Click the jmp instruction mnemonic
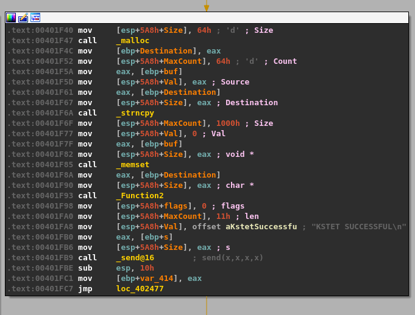 click(85, 289)
